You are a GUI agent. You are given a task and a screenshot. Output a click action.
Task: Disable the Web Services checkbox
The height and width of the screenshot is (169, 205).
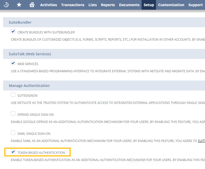coord(13,63)
